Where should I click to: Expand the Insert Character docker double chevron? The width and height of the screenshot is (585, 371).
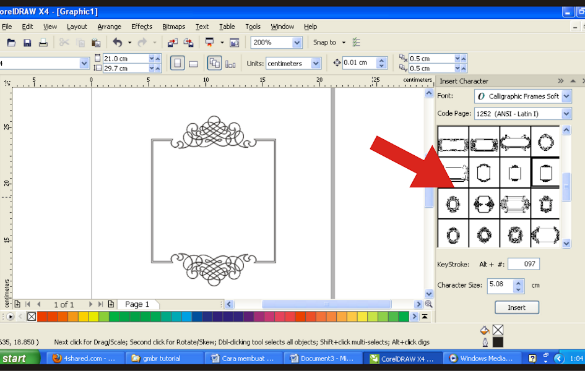coord(560,81)
